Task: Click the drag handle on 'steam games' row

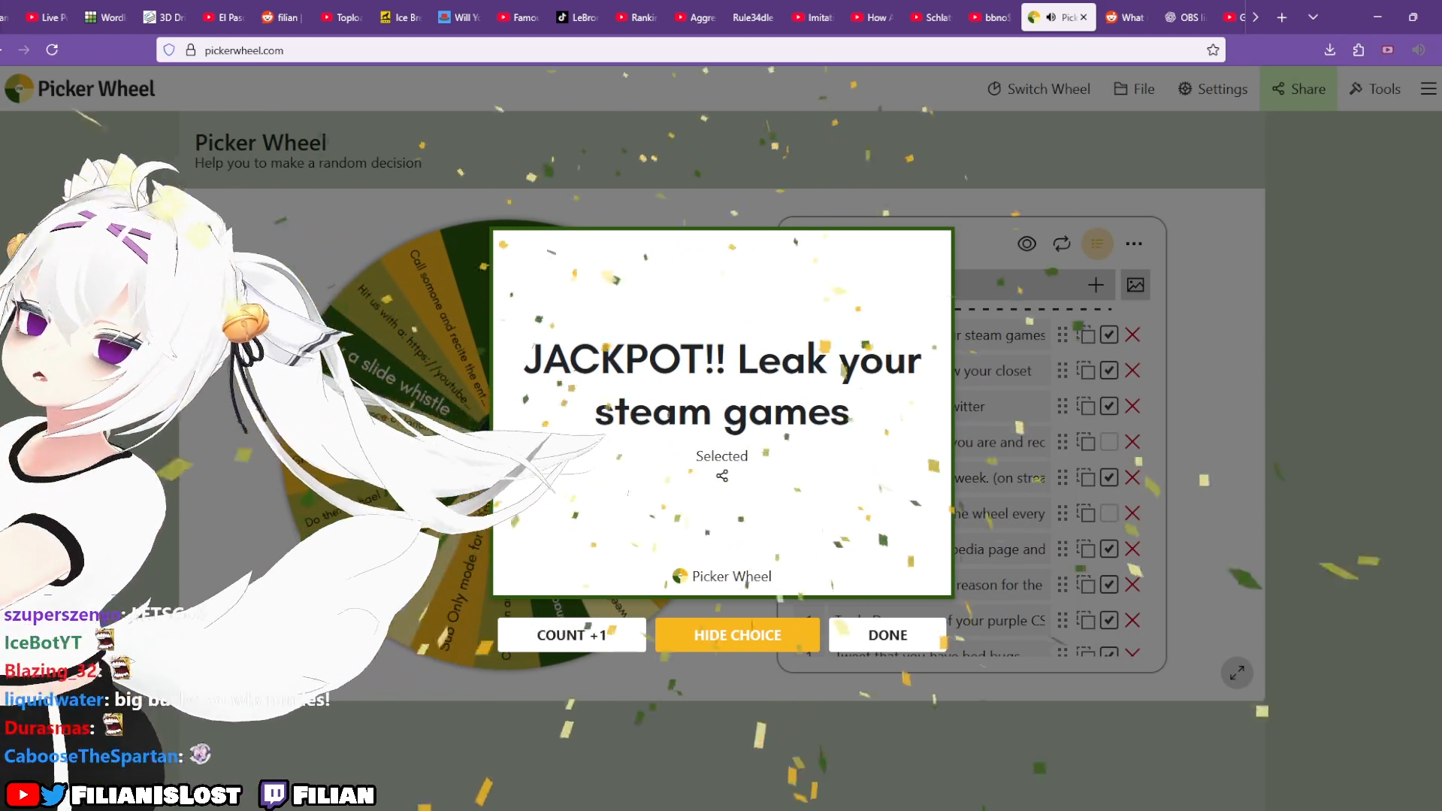Action: [x=1063, y=335]
